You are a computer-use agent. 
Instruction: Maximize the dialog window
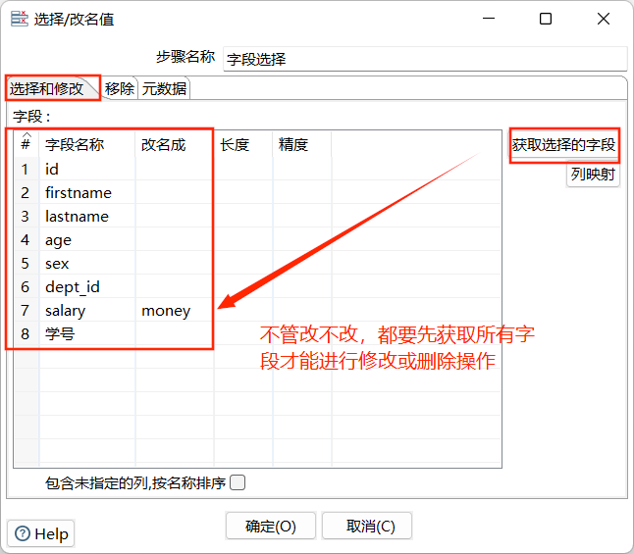546,19
